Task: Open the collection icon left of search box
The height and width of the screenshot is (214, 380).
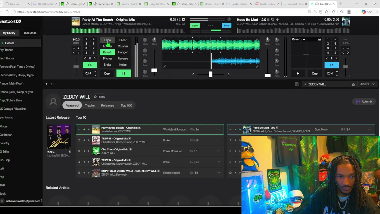Action: 297,84
